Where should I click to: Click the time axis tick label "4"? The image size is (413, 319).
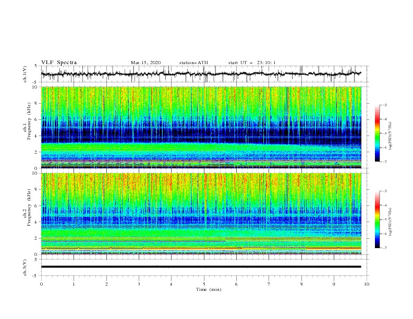coord(171,284)
